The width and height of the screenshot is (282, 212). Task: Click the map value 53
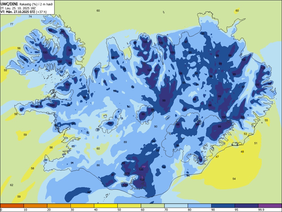(245, 134)
